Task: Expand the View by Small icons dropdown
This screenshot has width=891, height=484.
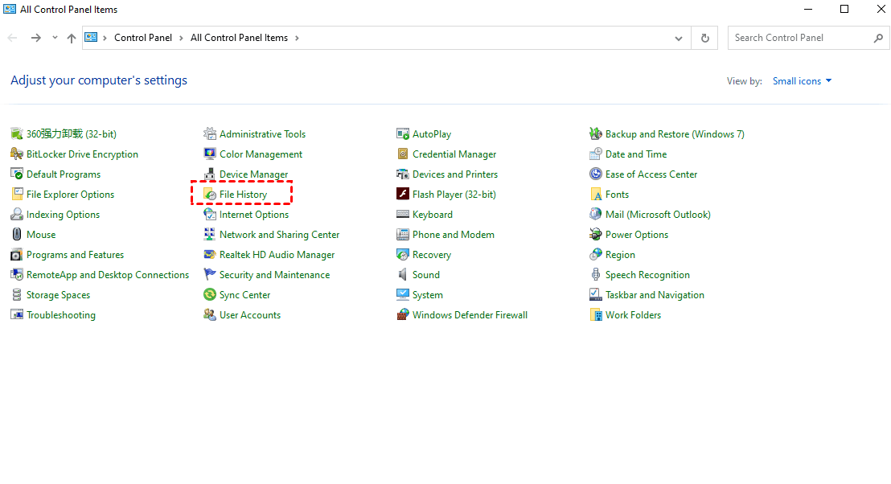Action: coord(802,81)
